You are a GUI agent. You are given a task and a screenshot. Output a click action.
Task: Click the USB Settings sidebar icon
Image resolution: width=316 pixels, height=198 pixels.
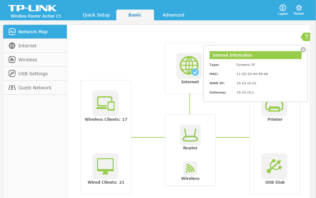(x=12, y=74)
